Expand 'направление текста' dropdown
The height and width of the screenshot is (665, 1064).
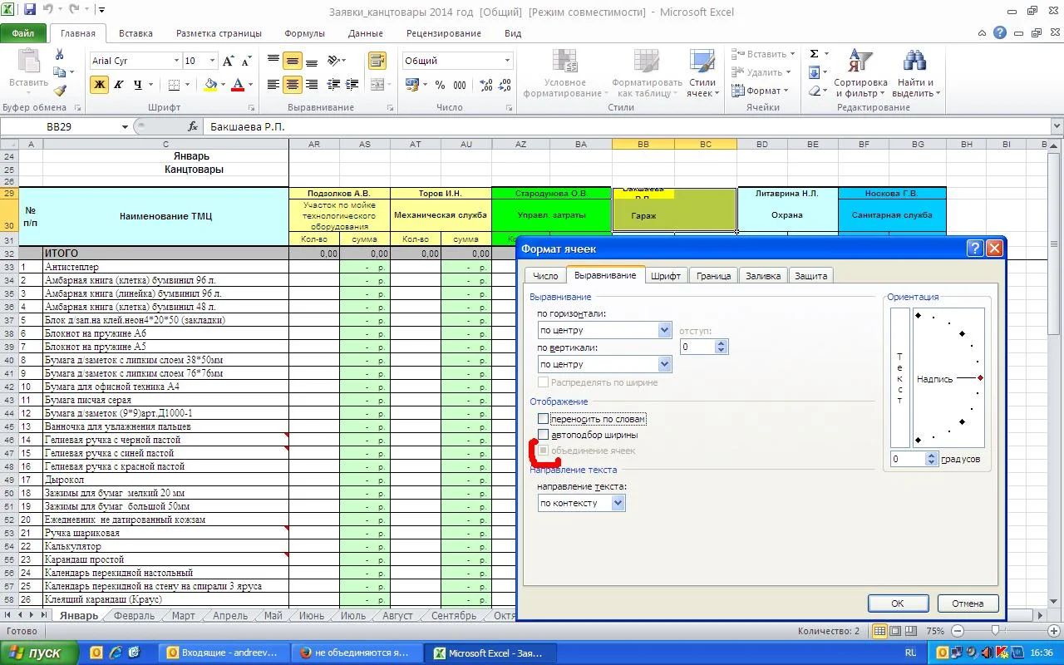pos(617,503)
